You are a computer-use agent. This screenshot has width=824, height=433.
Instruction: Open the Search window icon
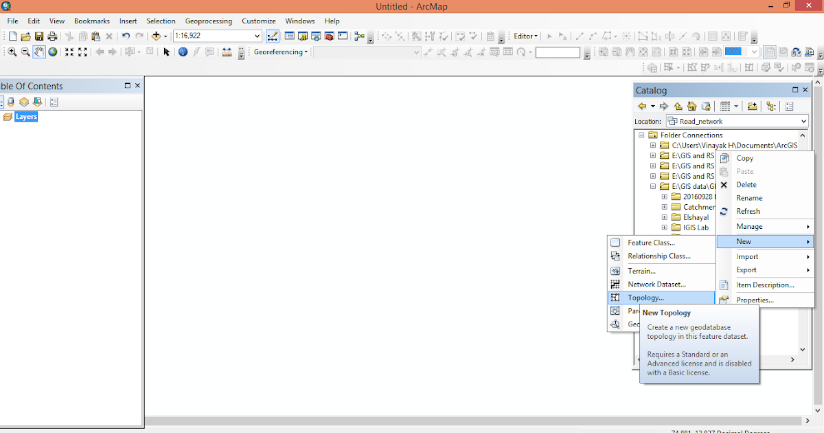click(316, 36)
